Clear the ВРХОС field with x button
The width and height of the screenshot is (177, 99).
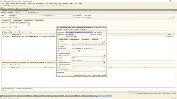(105, 56)
